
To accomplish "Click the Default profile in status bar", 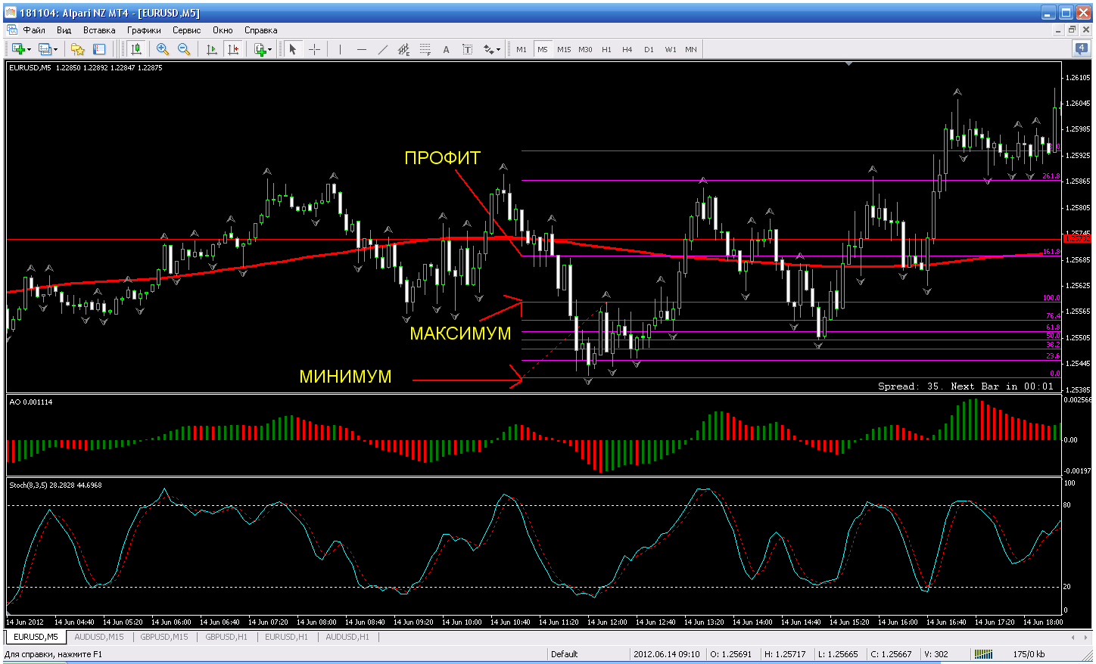I will [564, 654].
